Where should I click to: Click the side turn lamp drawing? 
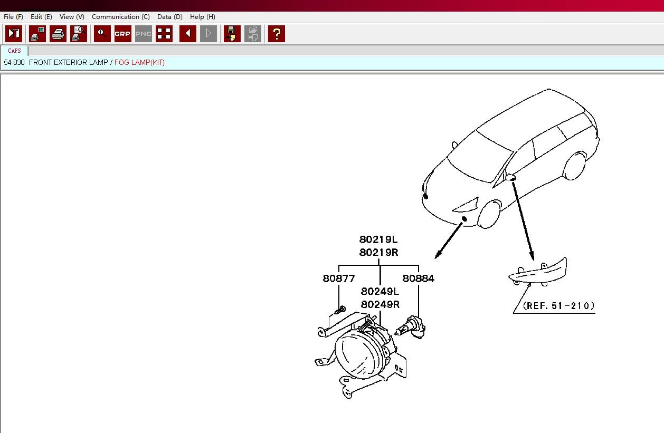click(x=538, y=272)
